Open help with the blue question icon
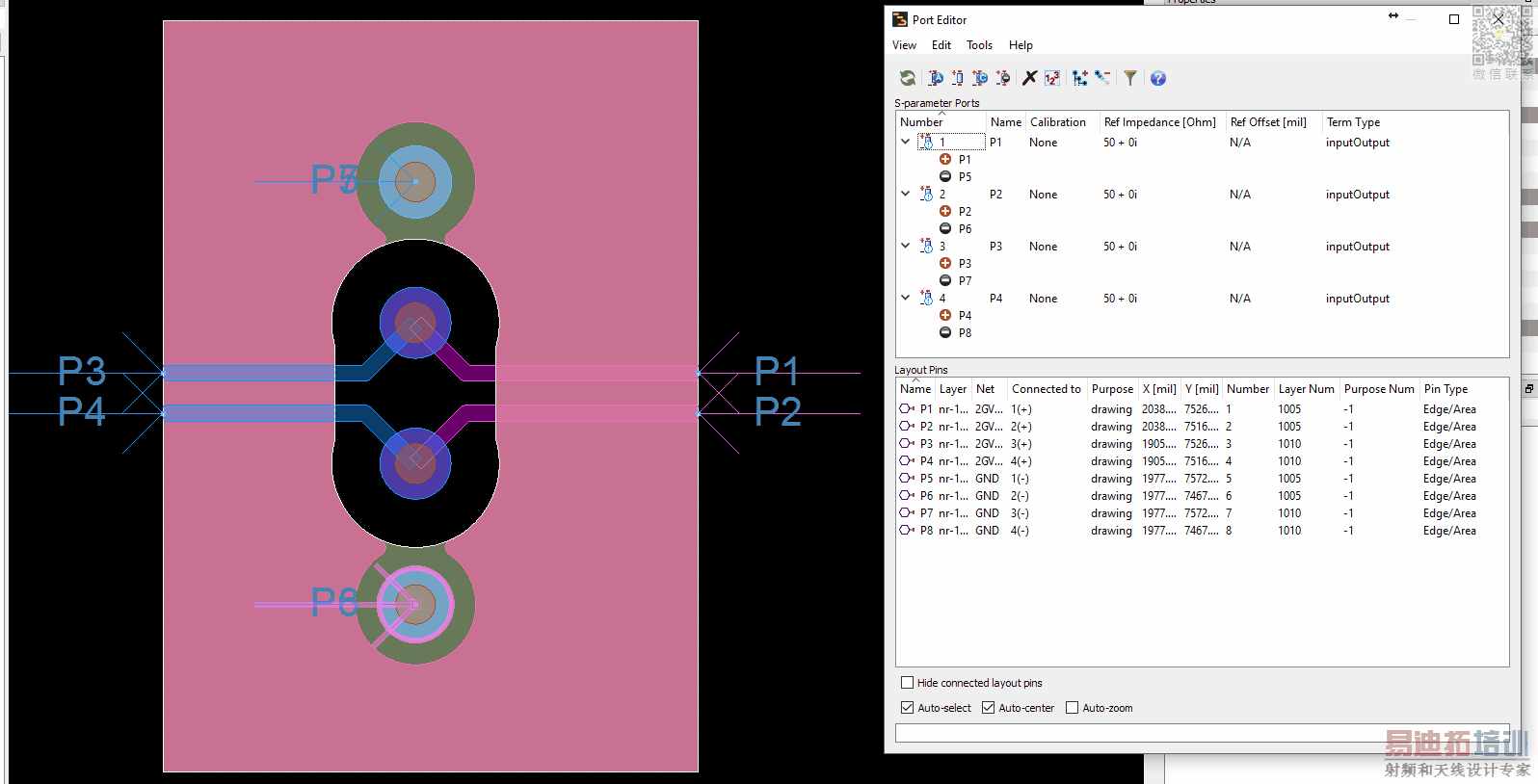The width and height of the screenshot is (1538, 784). [x=1158, y=78]
